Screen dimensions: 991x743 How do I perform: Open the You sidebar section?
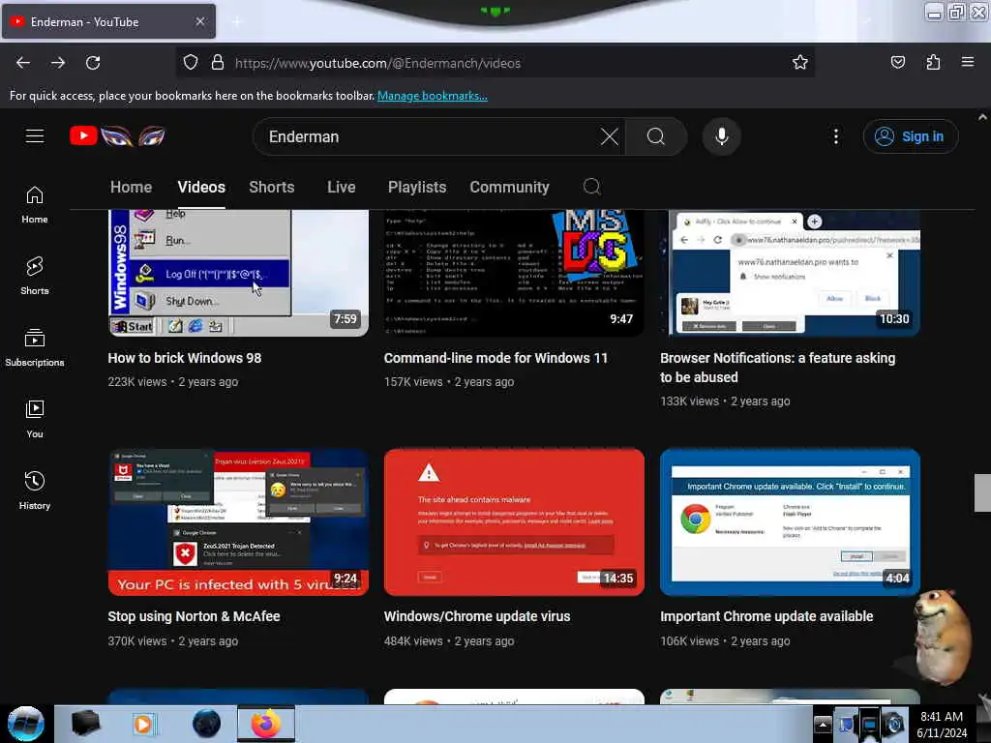[x=35, y=419]
